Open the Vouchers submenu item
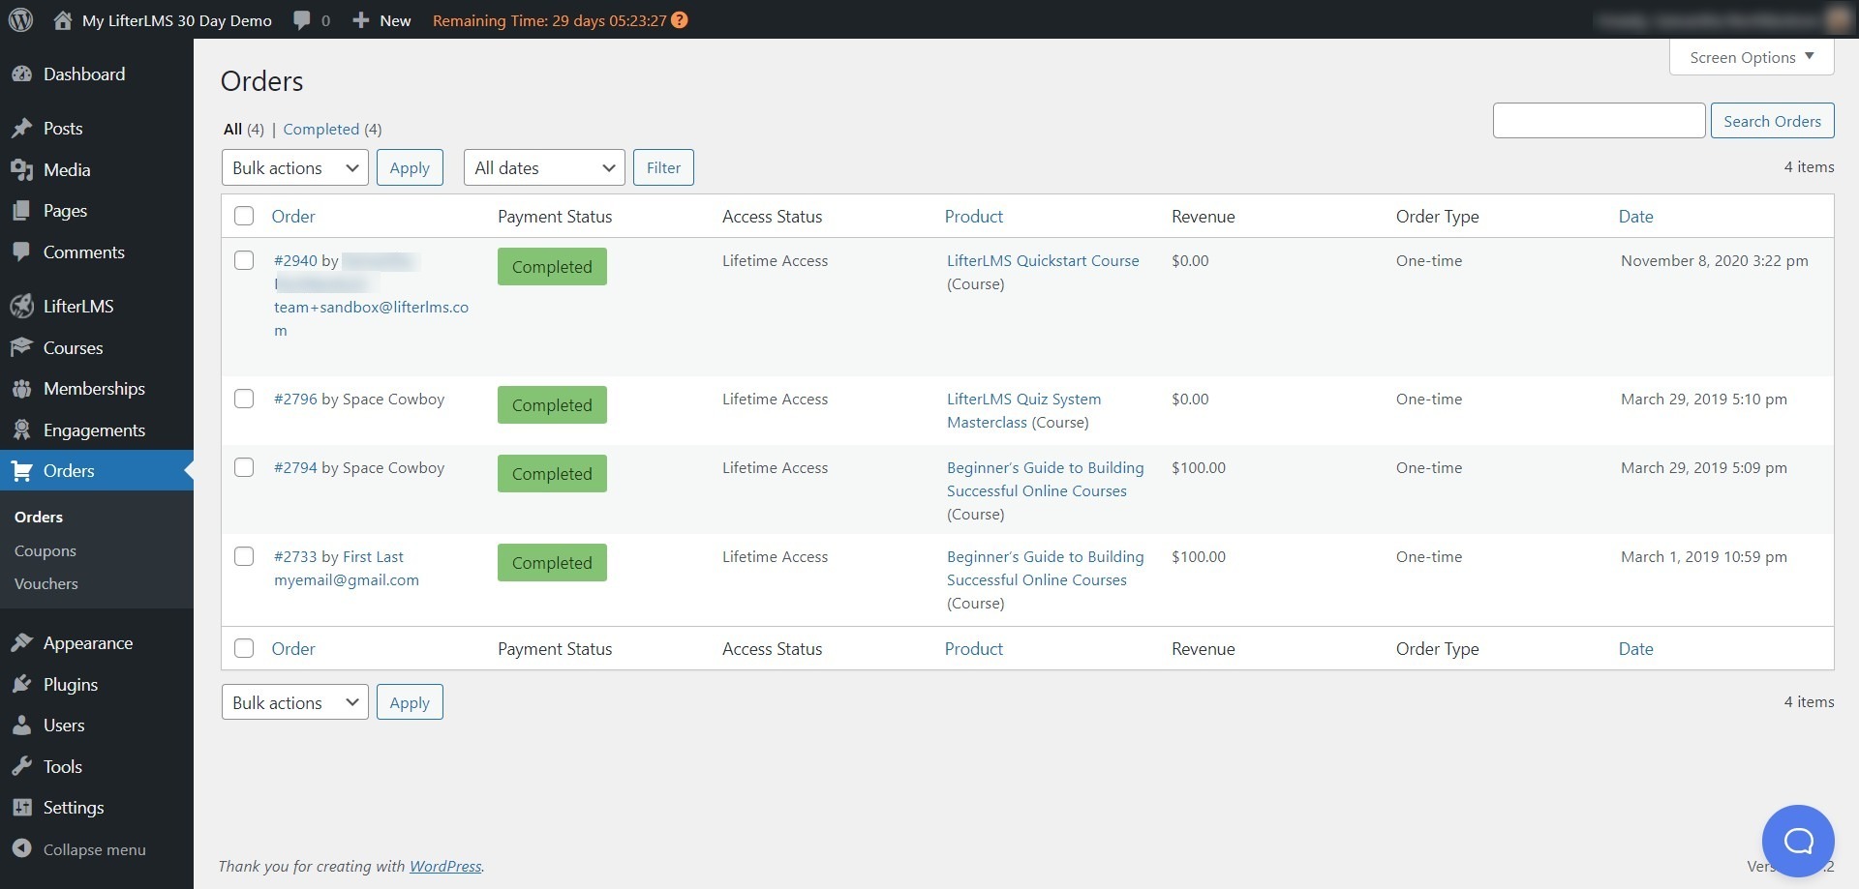 tap(46, 583)
